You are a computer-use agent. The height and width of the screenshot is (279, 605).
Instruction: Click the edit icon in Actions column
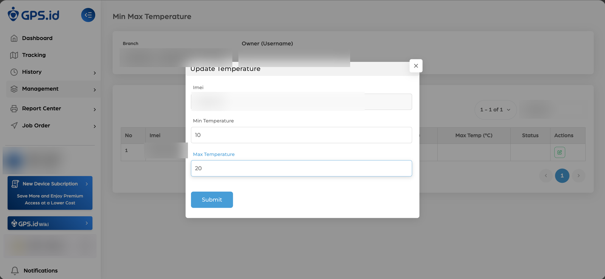click(x=560, y=153)
